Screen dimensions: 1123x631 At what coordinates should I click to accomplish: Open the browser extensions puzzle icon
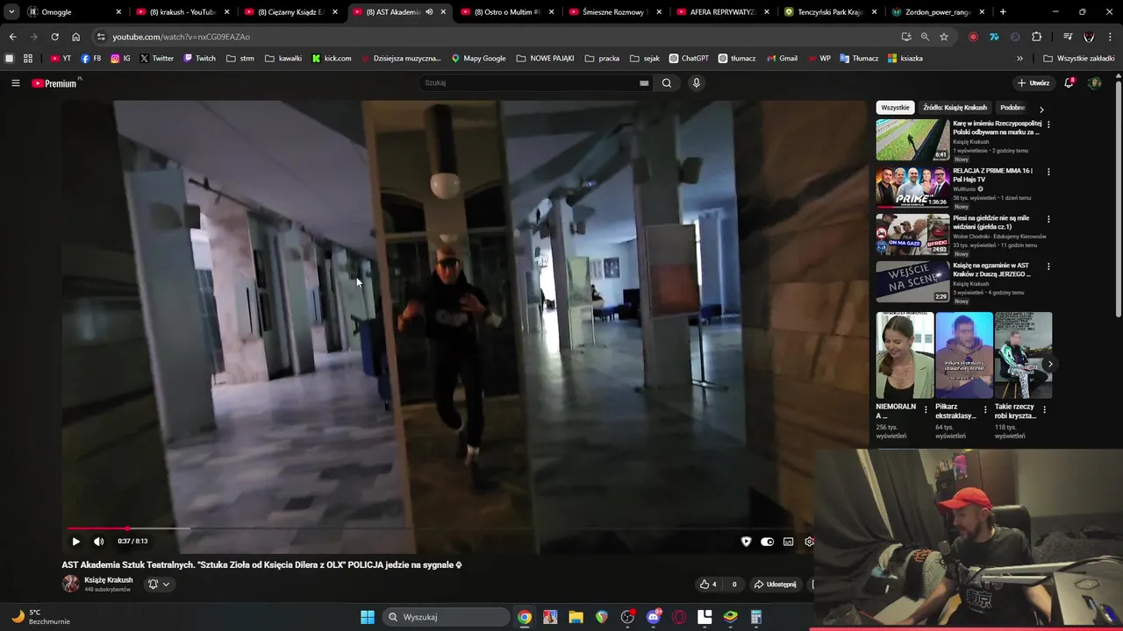1036,37
